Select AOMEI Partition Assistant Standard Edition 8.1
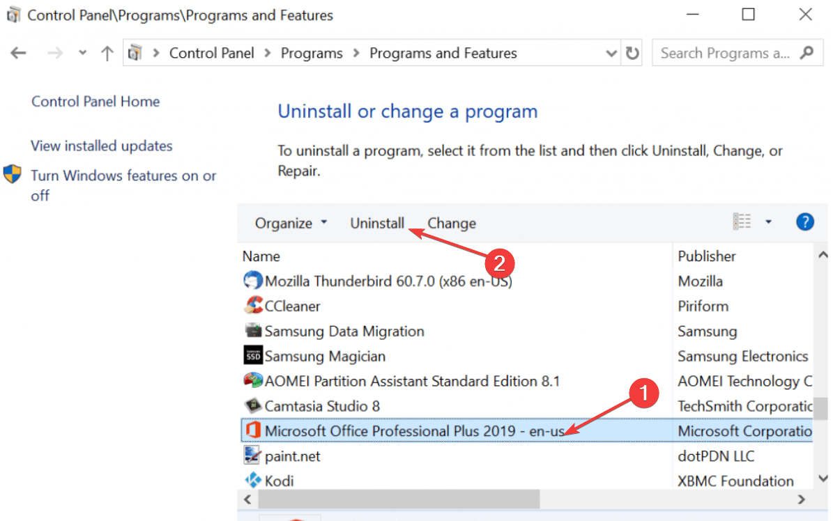The height and width of the screenshot is (521, 833). pyautogui.click(x=412, y=381)
